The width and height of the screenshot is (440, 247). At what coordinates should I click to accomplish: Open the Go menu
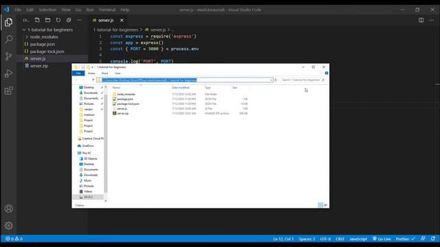point(78,10)
